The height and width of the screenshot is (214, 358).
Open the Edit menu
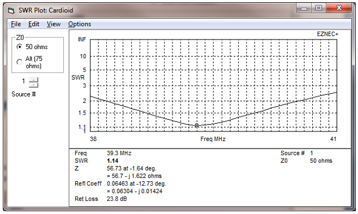34,24
